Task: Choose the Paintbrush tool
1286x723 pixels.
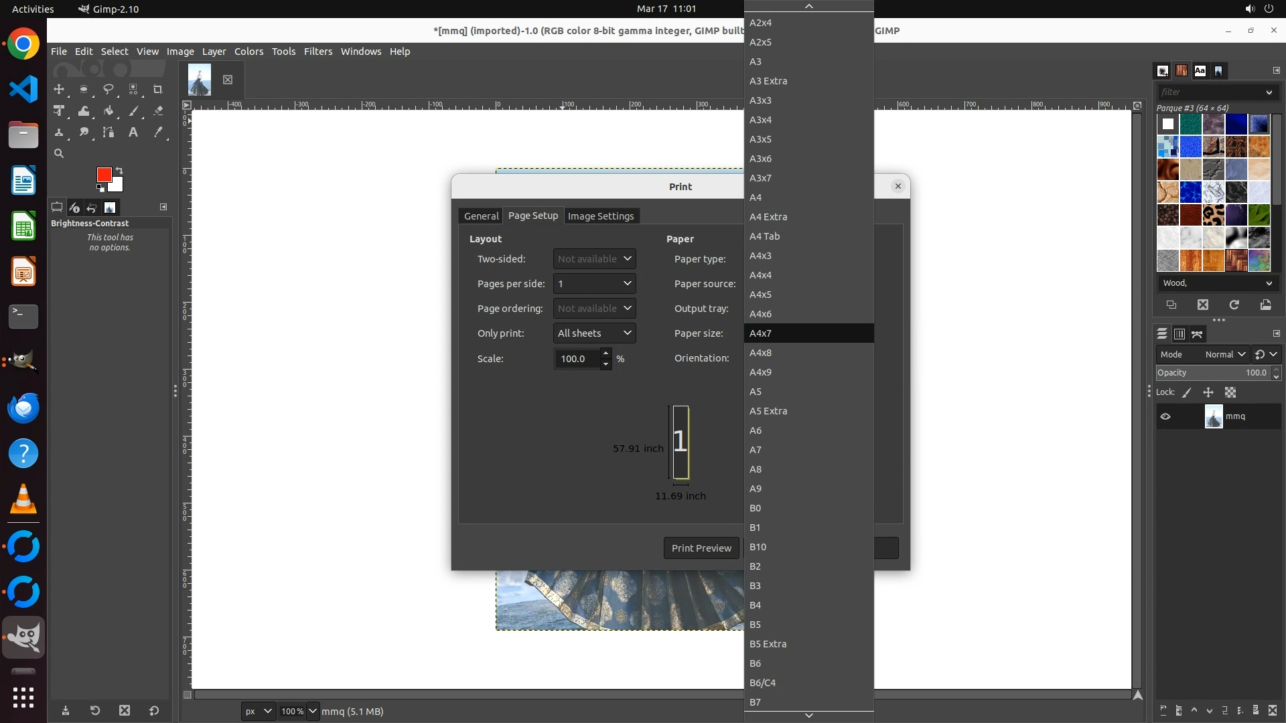Action: pos(133,111)
